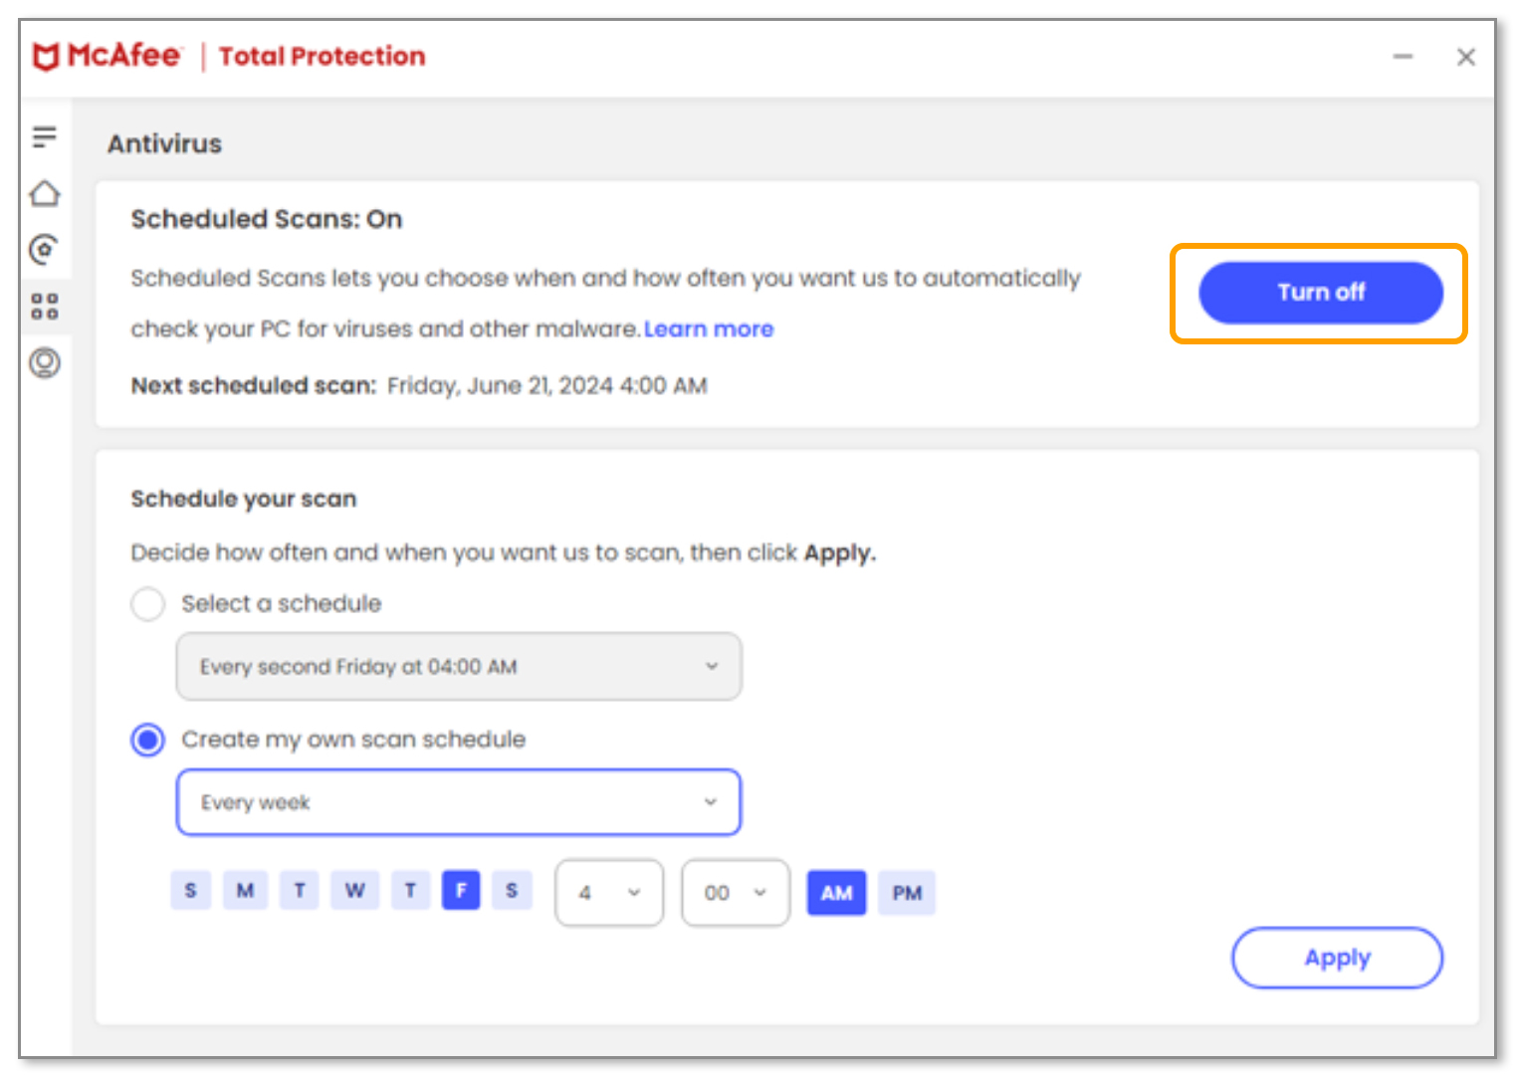Apply the scan schedule

[x=1337, y=958]
